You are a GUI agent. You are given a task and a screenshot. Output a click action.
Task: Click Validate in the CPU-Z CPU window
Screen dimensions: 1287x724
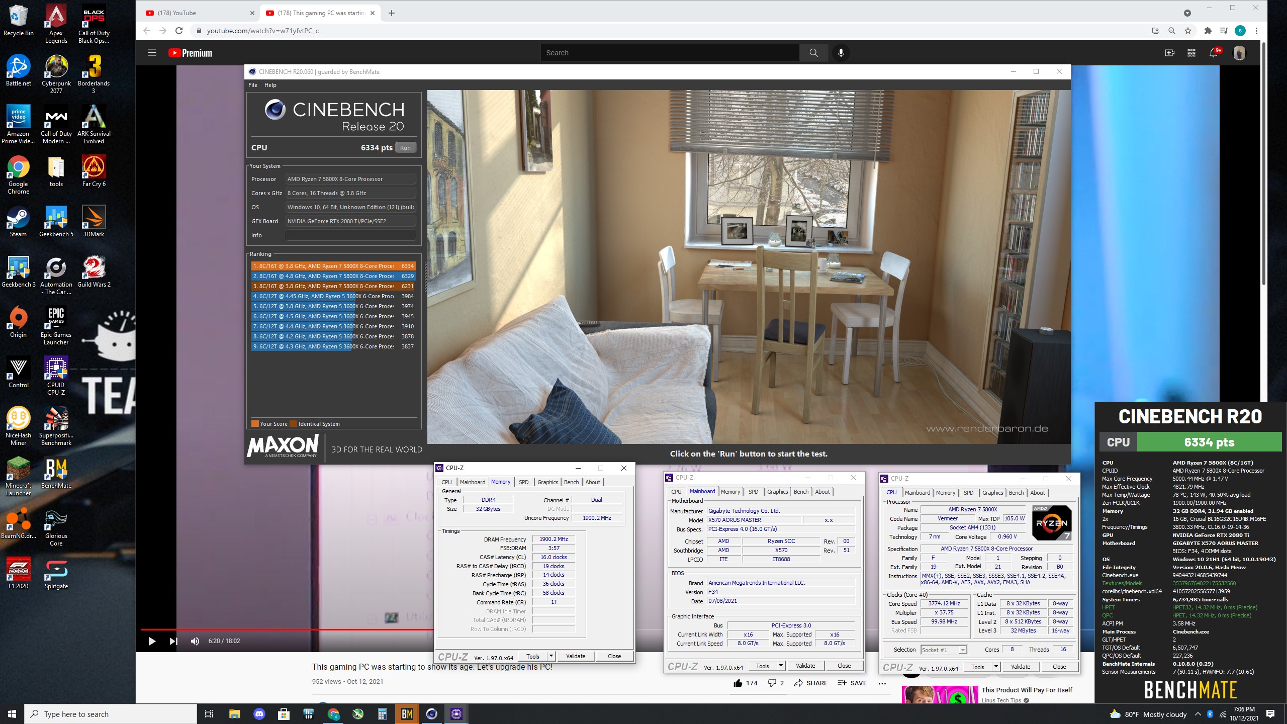point(1021,667)
